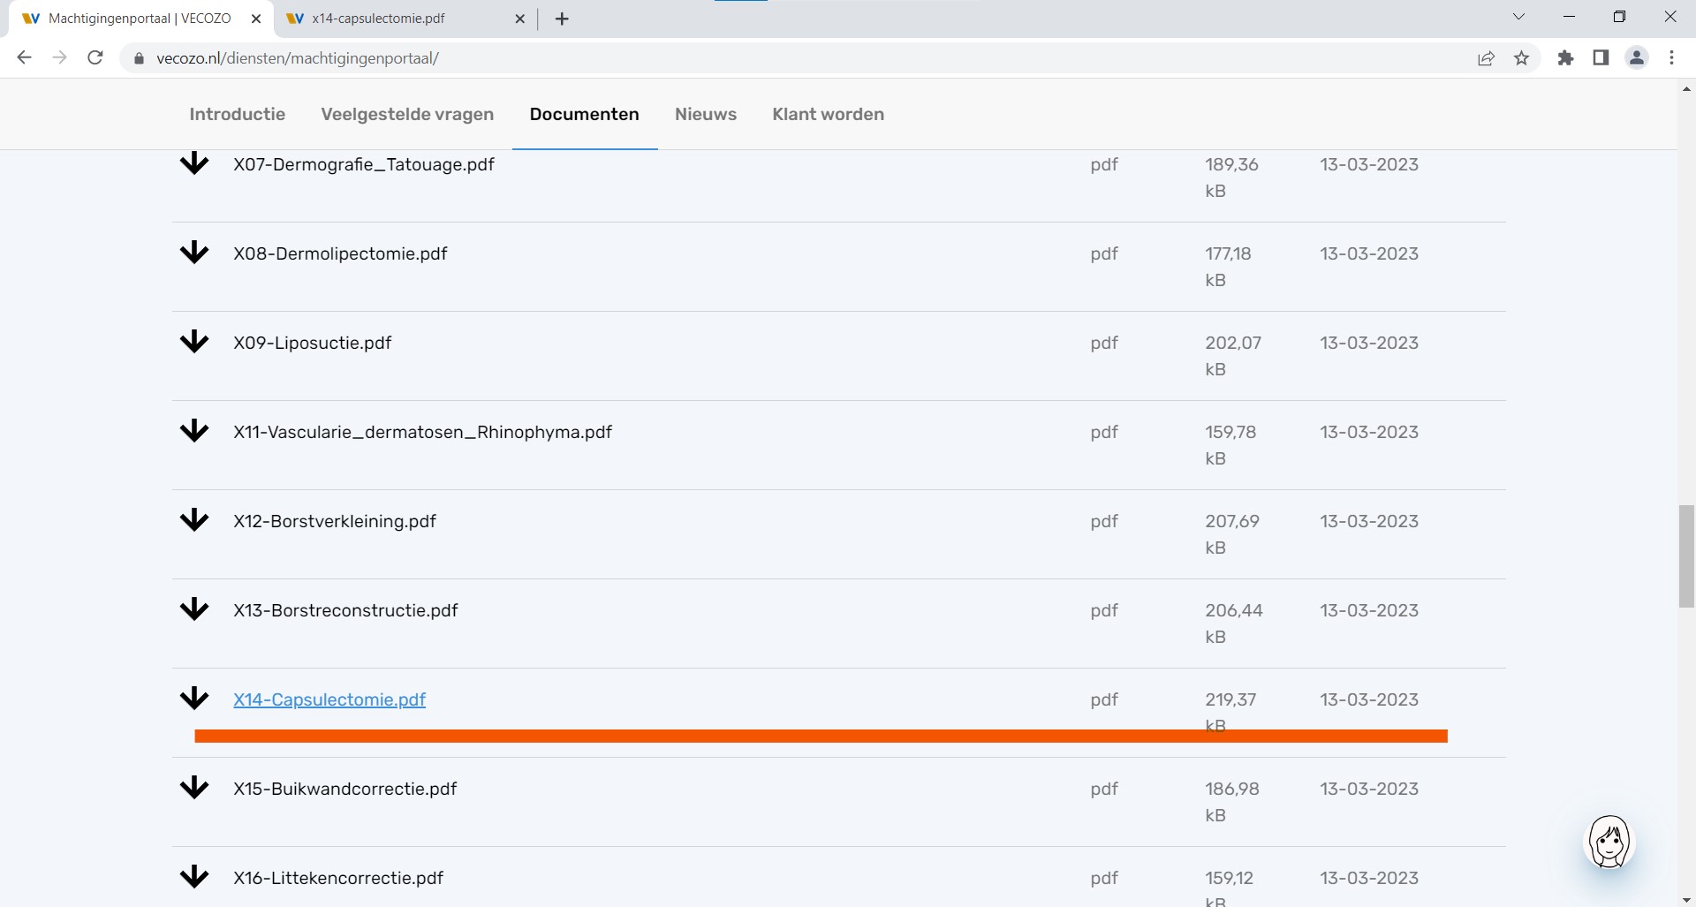Click the vertical scrollbar thumb
This screenshot has height=907, width=1696.
click(x=1686, y=556)
